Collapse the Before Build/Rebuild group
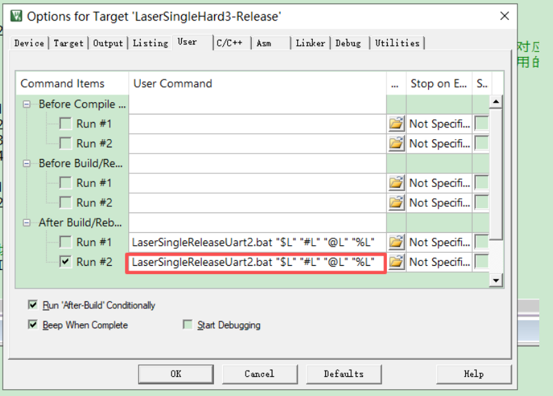The height and width of the screenshot is (396, 553). point(27,164)
